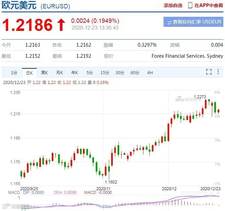This screenshot has width=225, height=211.
Task: Click the MACD indicator label
Action: [14, 192]
